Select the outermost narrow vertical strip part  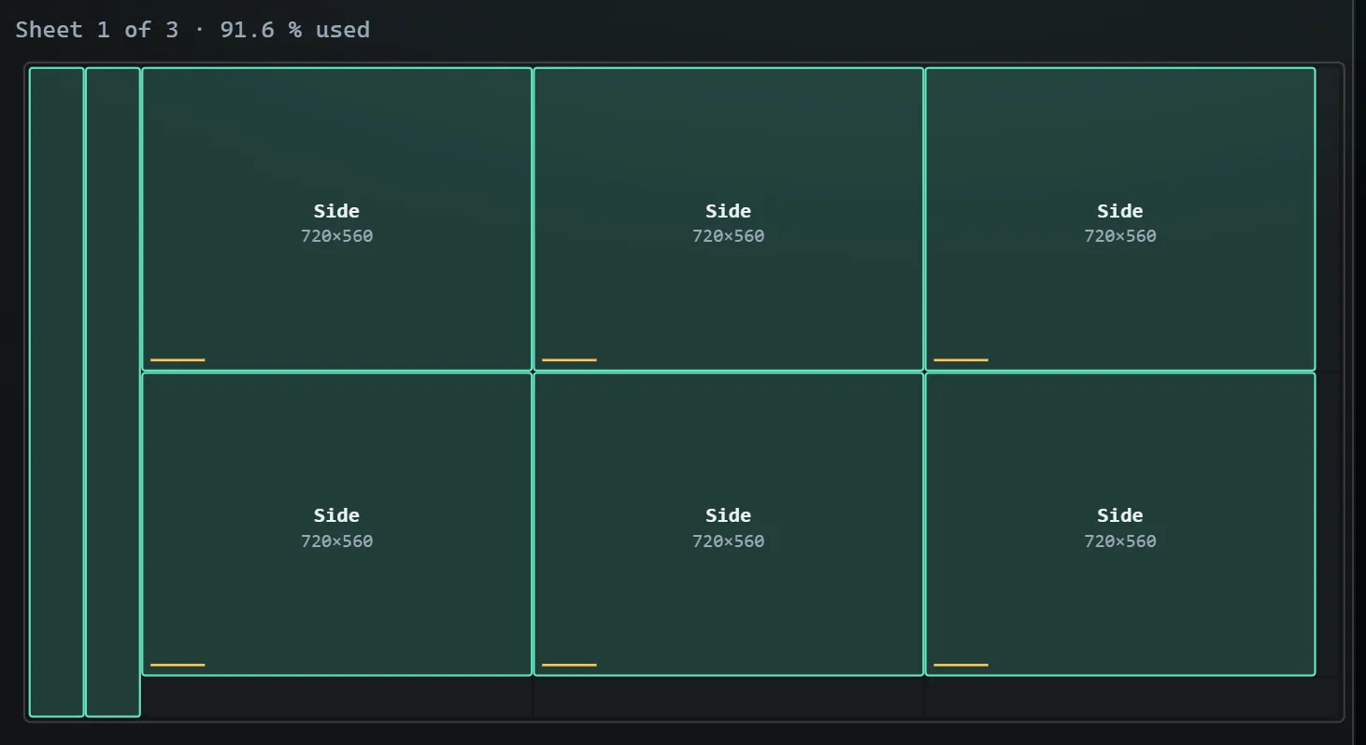[57, 392]
